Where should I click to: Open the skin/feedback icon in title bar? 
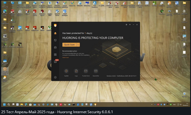click(x=130, y=25)
